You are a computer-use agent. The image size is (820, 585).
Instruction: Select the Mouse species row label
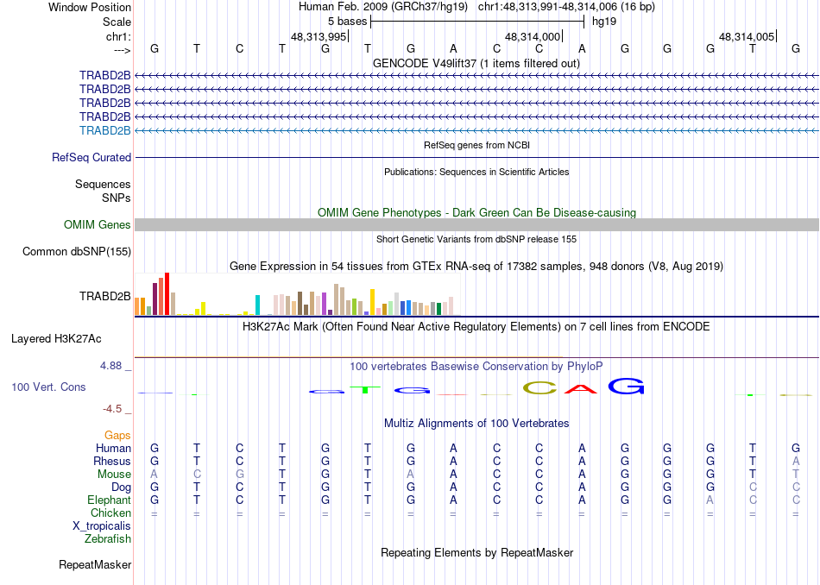114,475
